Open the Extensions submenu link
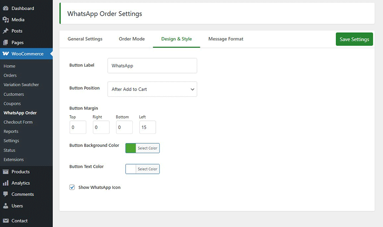Viewport: 383px width, 227px height. (x=14, y=159)
